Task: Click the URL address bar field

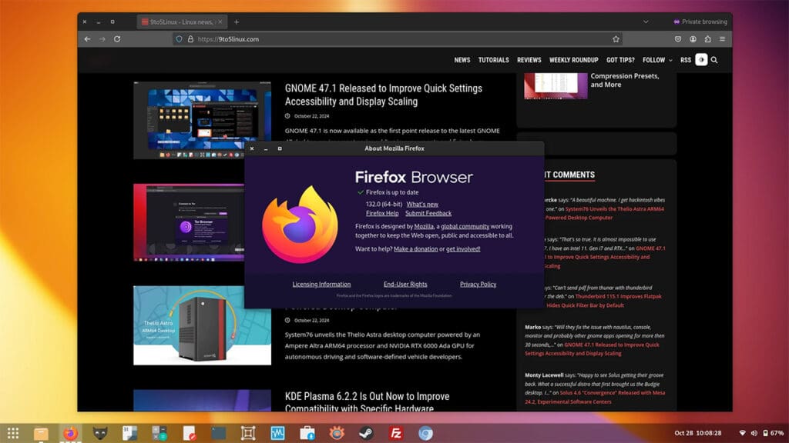Action: [x=398, y=38]
